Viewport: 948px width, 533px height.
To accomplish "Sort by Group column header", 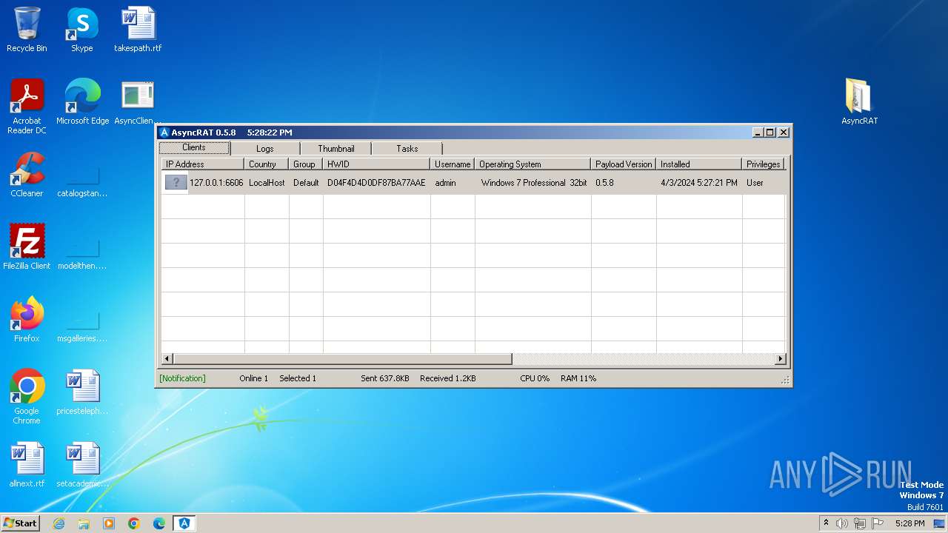I will (306, 164).
